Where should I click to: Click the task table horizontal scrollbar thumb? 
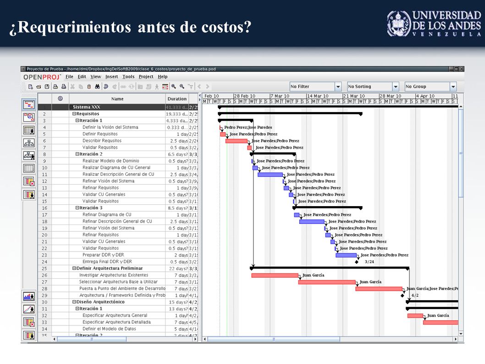[x=92, y=339]
